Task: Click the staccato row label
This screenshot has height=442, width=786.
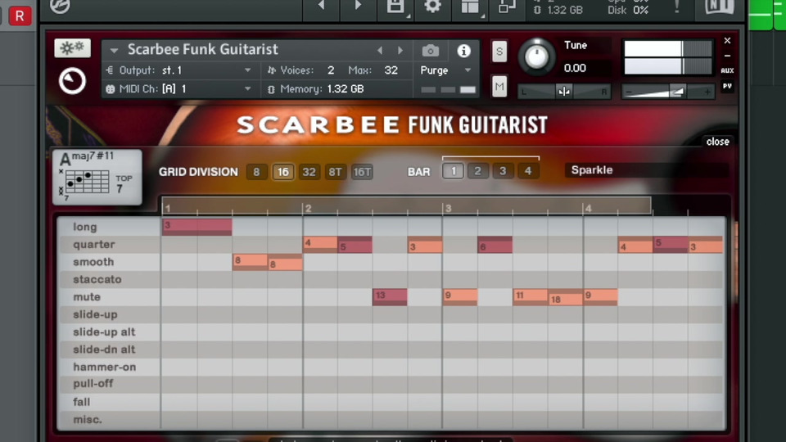Action: click(x=97, y=279)
